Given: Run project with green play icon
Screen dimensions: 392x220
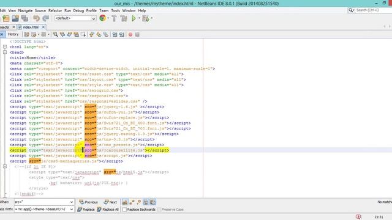Looking at the screenshot, I should point(134,18).
